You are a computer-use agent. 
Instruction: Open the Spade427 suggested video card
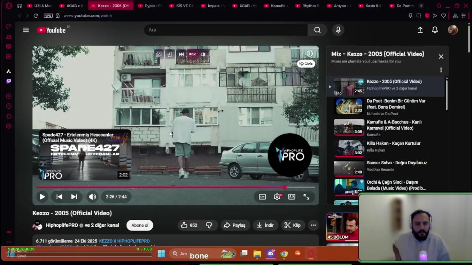85,155
